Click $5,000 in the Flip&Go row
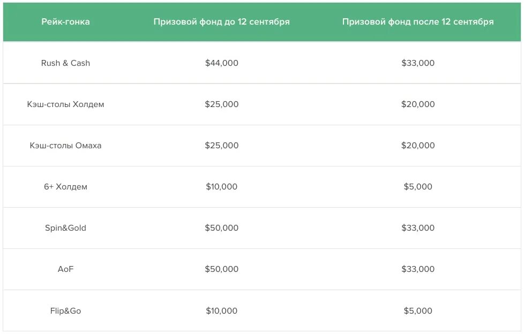 (418, 310)
